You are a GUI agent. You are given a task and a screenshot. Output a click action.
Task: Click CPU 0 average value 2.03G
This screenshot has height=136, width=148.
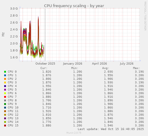[108, 72]
